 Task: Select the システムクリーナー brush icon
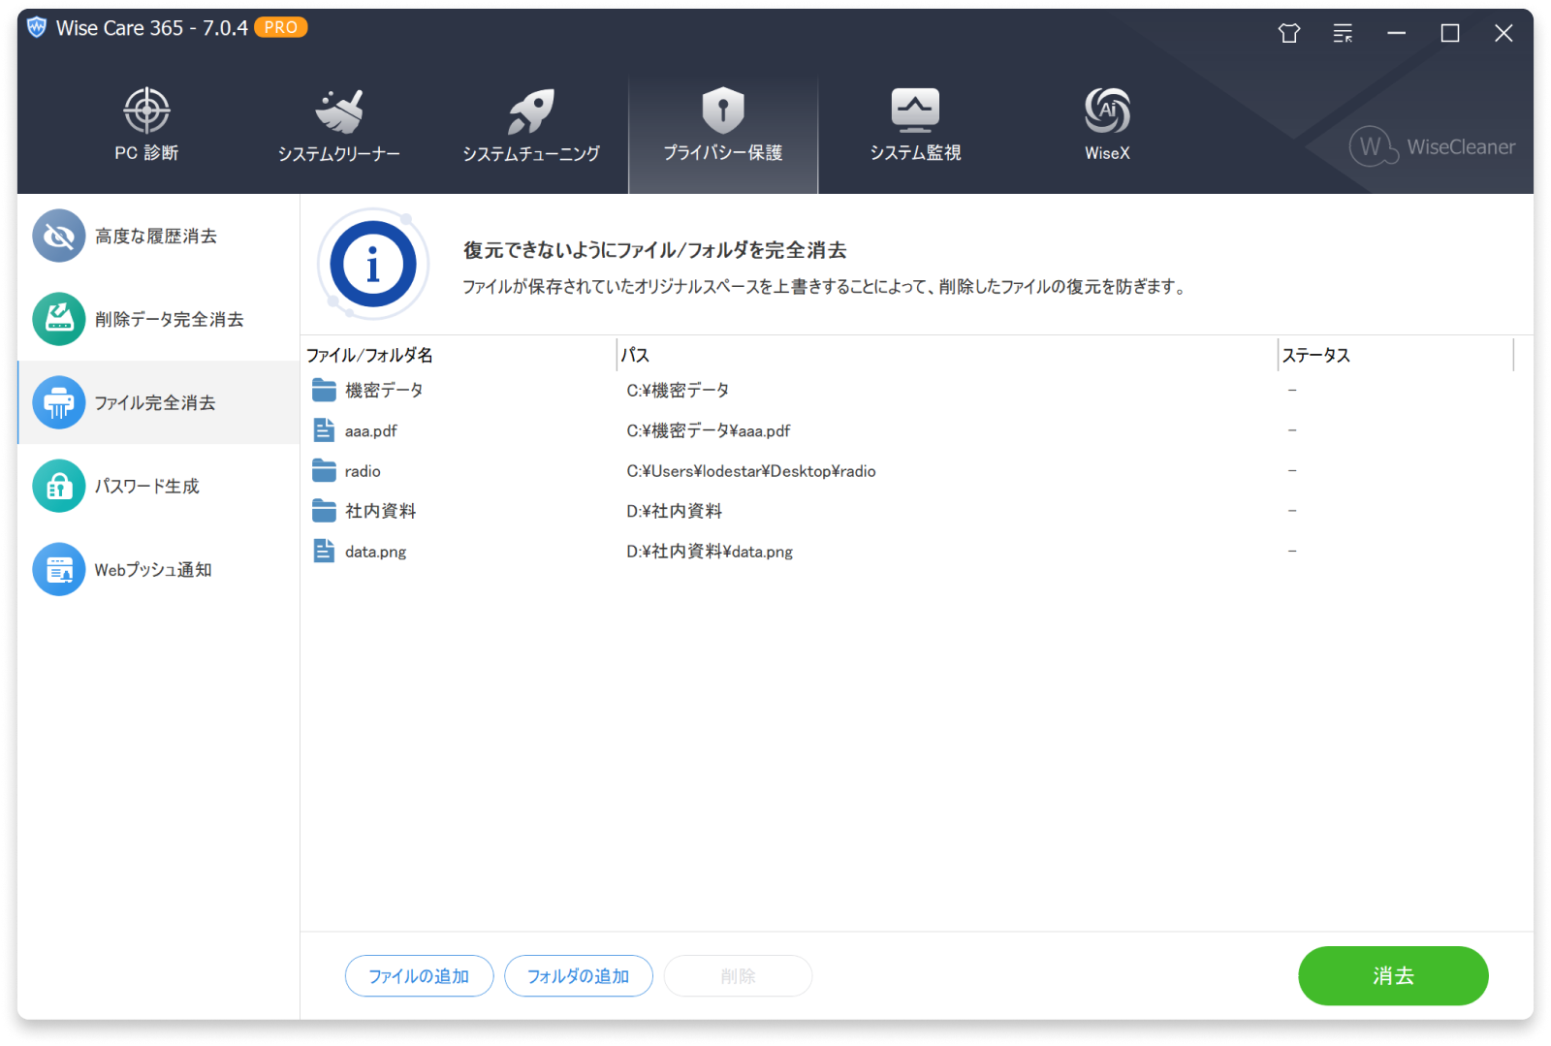(x=339, y=110)
